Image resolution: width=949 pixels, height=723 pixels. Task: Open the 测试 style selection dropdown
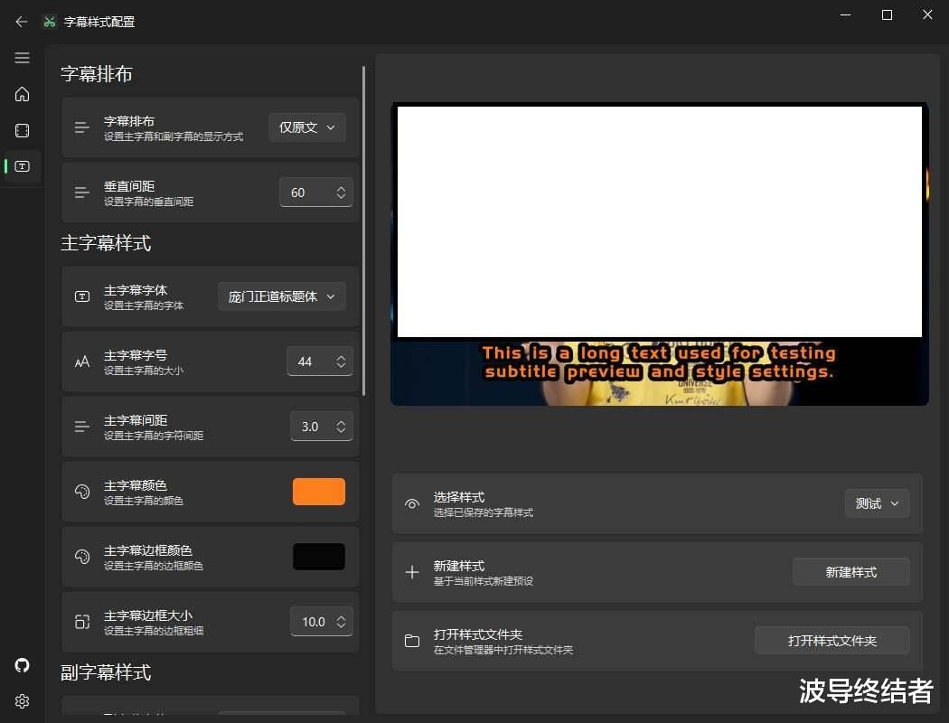(877, 503)
